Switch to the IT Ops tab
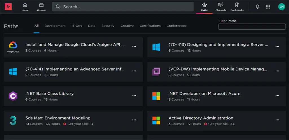This screenshot has height=140, width=289. [x=77, y=26]
